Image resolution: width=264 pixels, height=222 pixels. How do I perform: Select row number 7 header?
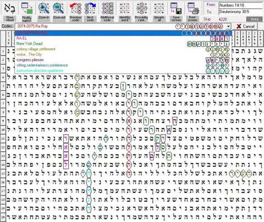[3, 103]
